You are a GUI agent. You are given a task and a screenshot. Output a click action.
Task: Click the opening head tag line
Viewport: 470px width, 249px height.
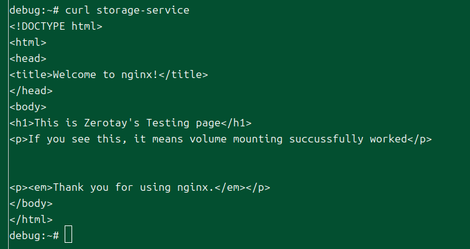tap(28, 59)
